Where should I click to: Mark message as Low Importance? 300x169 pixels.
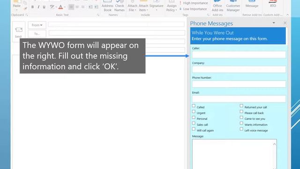193,9
